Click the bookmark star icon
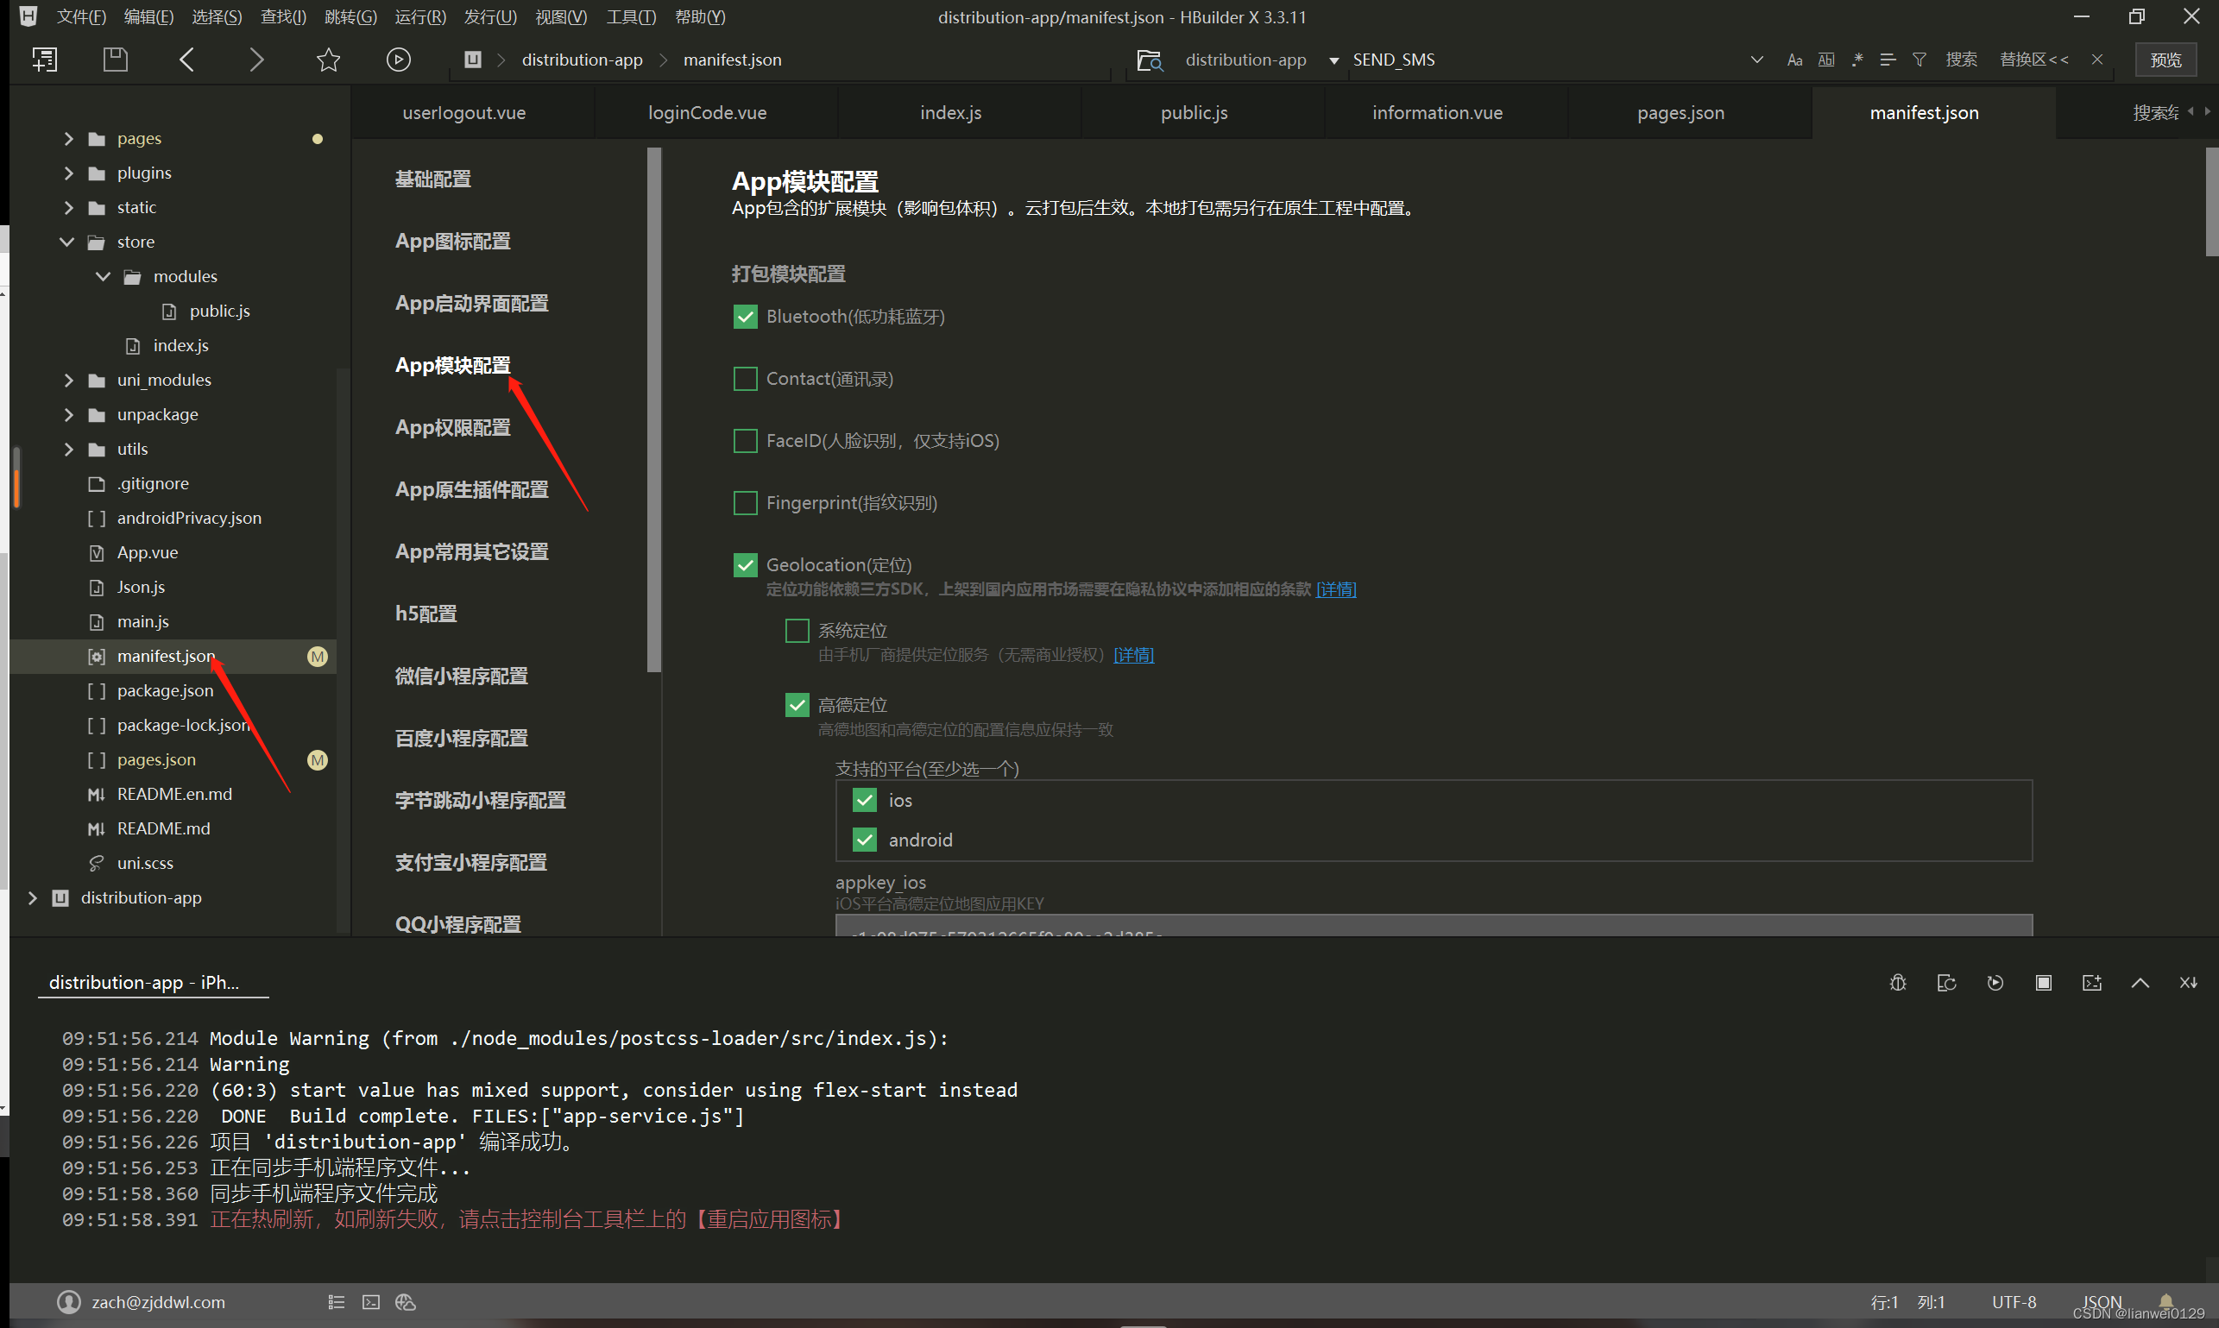 pyautogui.click(x=329, y=60)
